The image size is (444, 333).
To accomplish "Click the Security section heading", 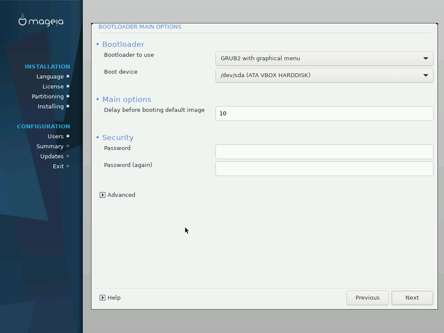I will 118,138.
